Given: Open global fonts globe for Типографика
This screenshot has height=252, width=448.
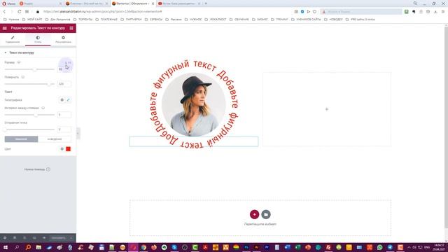Looking at the screenshot, I should [62, 100].
